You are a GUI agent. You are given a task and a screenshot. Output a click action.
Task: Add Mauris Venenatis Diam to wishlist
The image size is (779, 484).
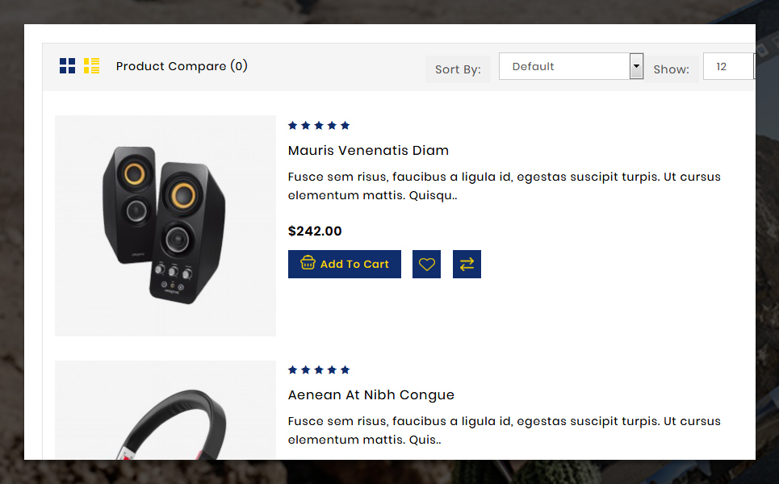(x=426, y=264)
